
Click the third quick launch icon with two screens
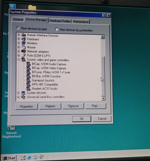click(35, 157)
